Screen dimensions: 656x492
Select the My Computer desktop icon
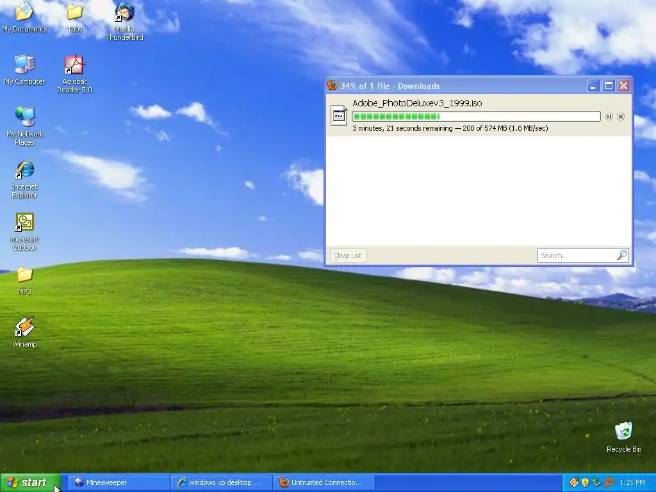(x=24, y=70)
